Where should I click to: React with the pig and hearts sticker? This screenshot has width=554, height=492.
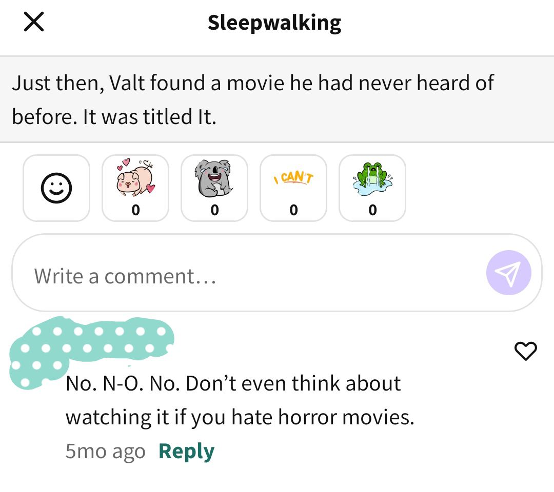click(x=135, y=188)
